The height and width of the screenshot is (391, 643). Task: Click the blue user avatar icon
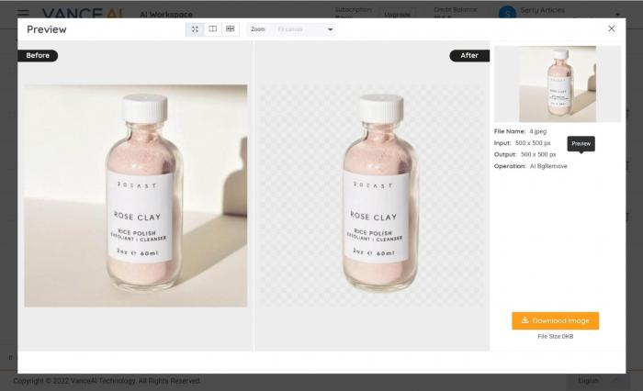507,13
